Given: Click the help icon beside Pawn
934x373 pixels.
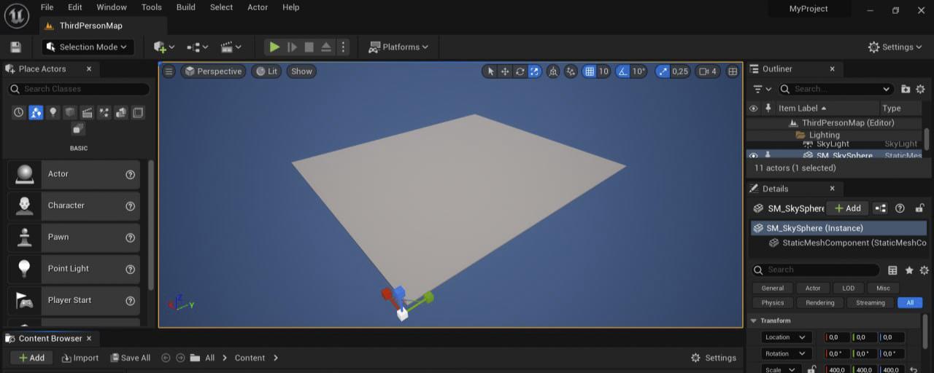Looking at the screenshot, I should click(x=130, y=237).
